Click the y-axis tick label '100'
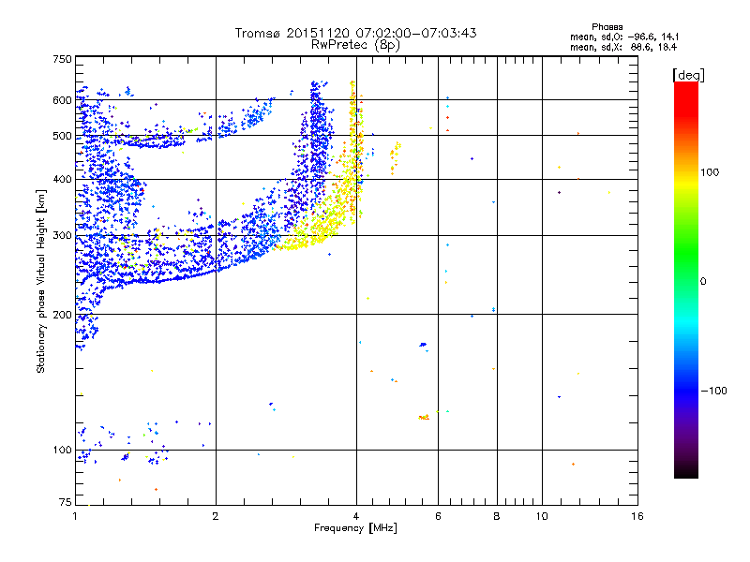This screenshot has width=750, height=562. tap(62, 451)
